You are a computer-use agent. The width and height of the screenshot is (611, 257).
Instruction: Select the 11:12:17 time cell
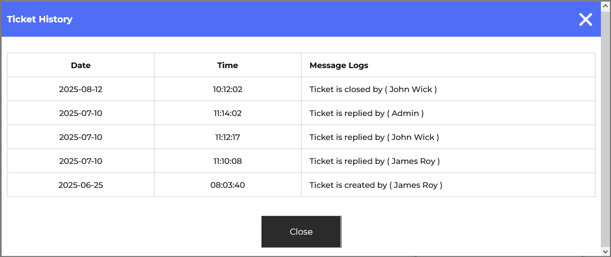click(x=227, y=137)
